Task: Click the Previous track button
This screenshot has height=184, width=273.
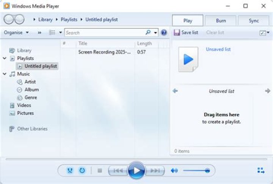Action: coord(118,171)
